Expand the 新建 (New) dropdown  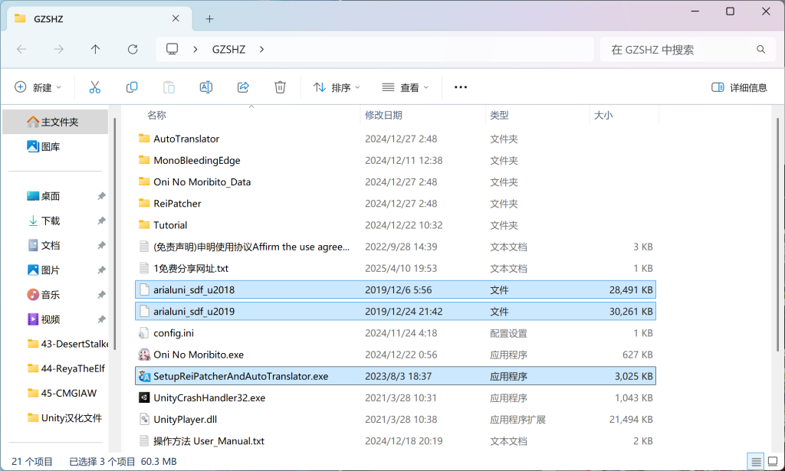38,87
